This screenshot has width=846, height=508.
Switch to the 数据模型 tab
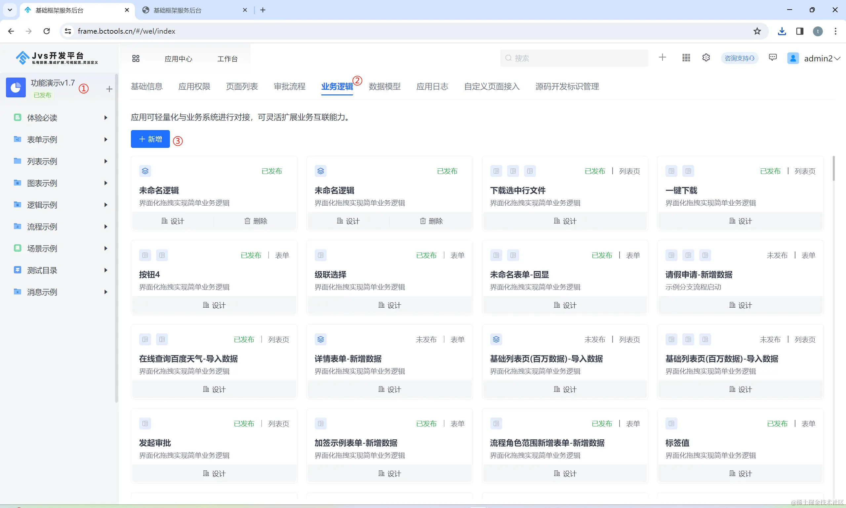(x=384, y=86)
